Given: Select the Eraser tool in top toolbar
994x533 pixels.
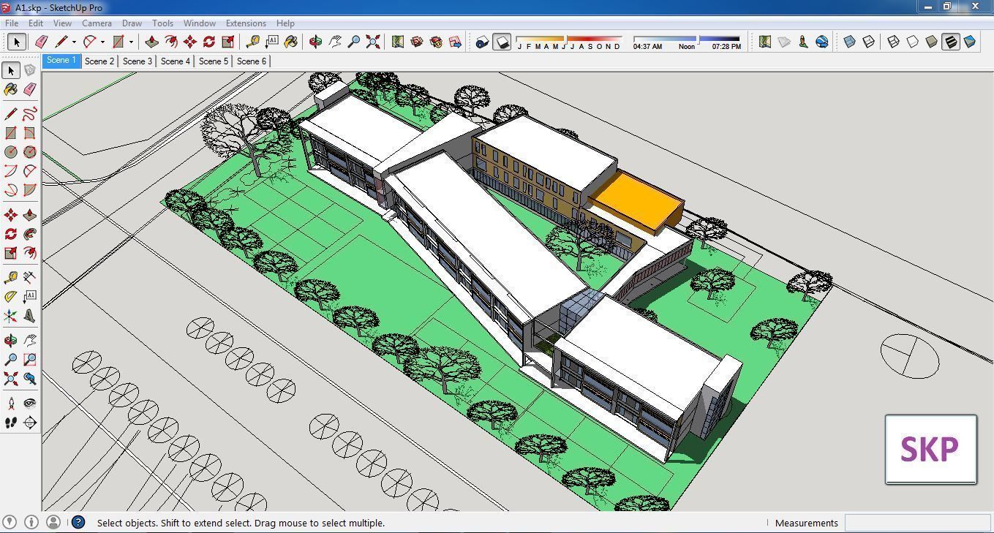Looking at the screenshot, I should 41,42.
